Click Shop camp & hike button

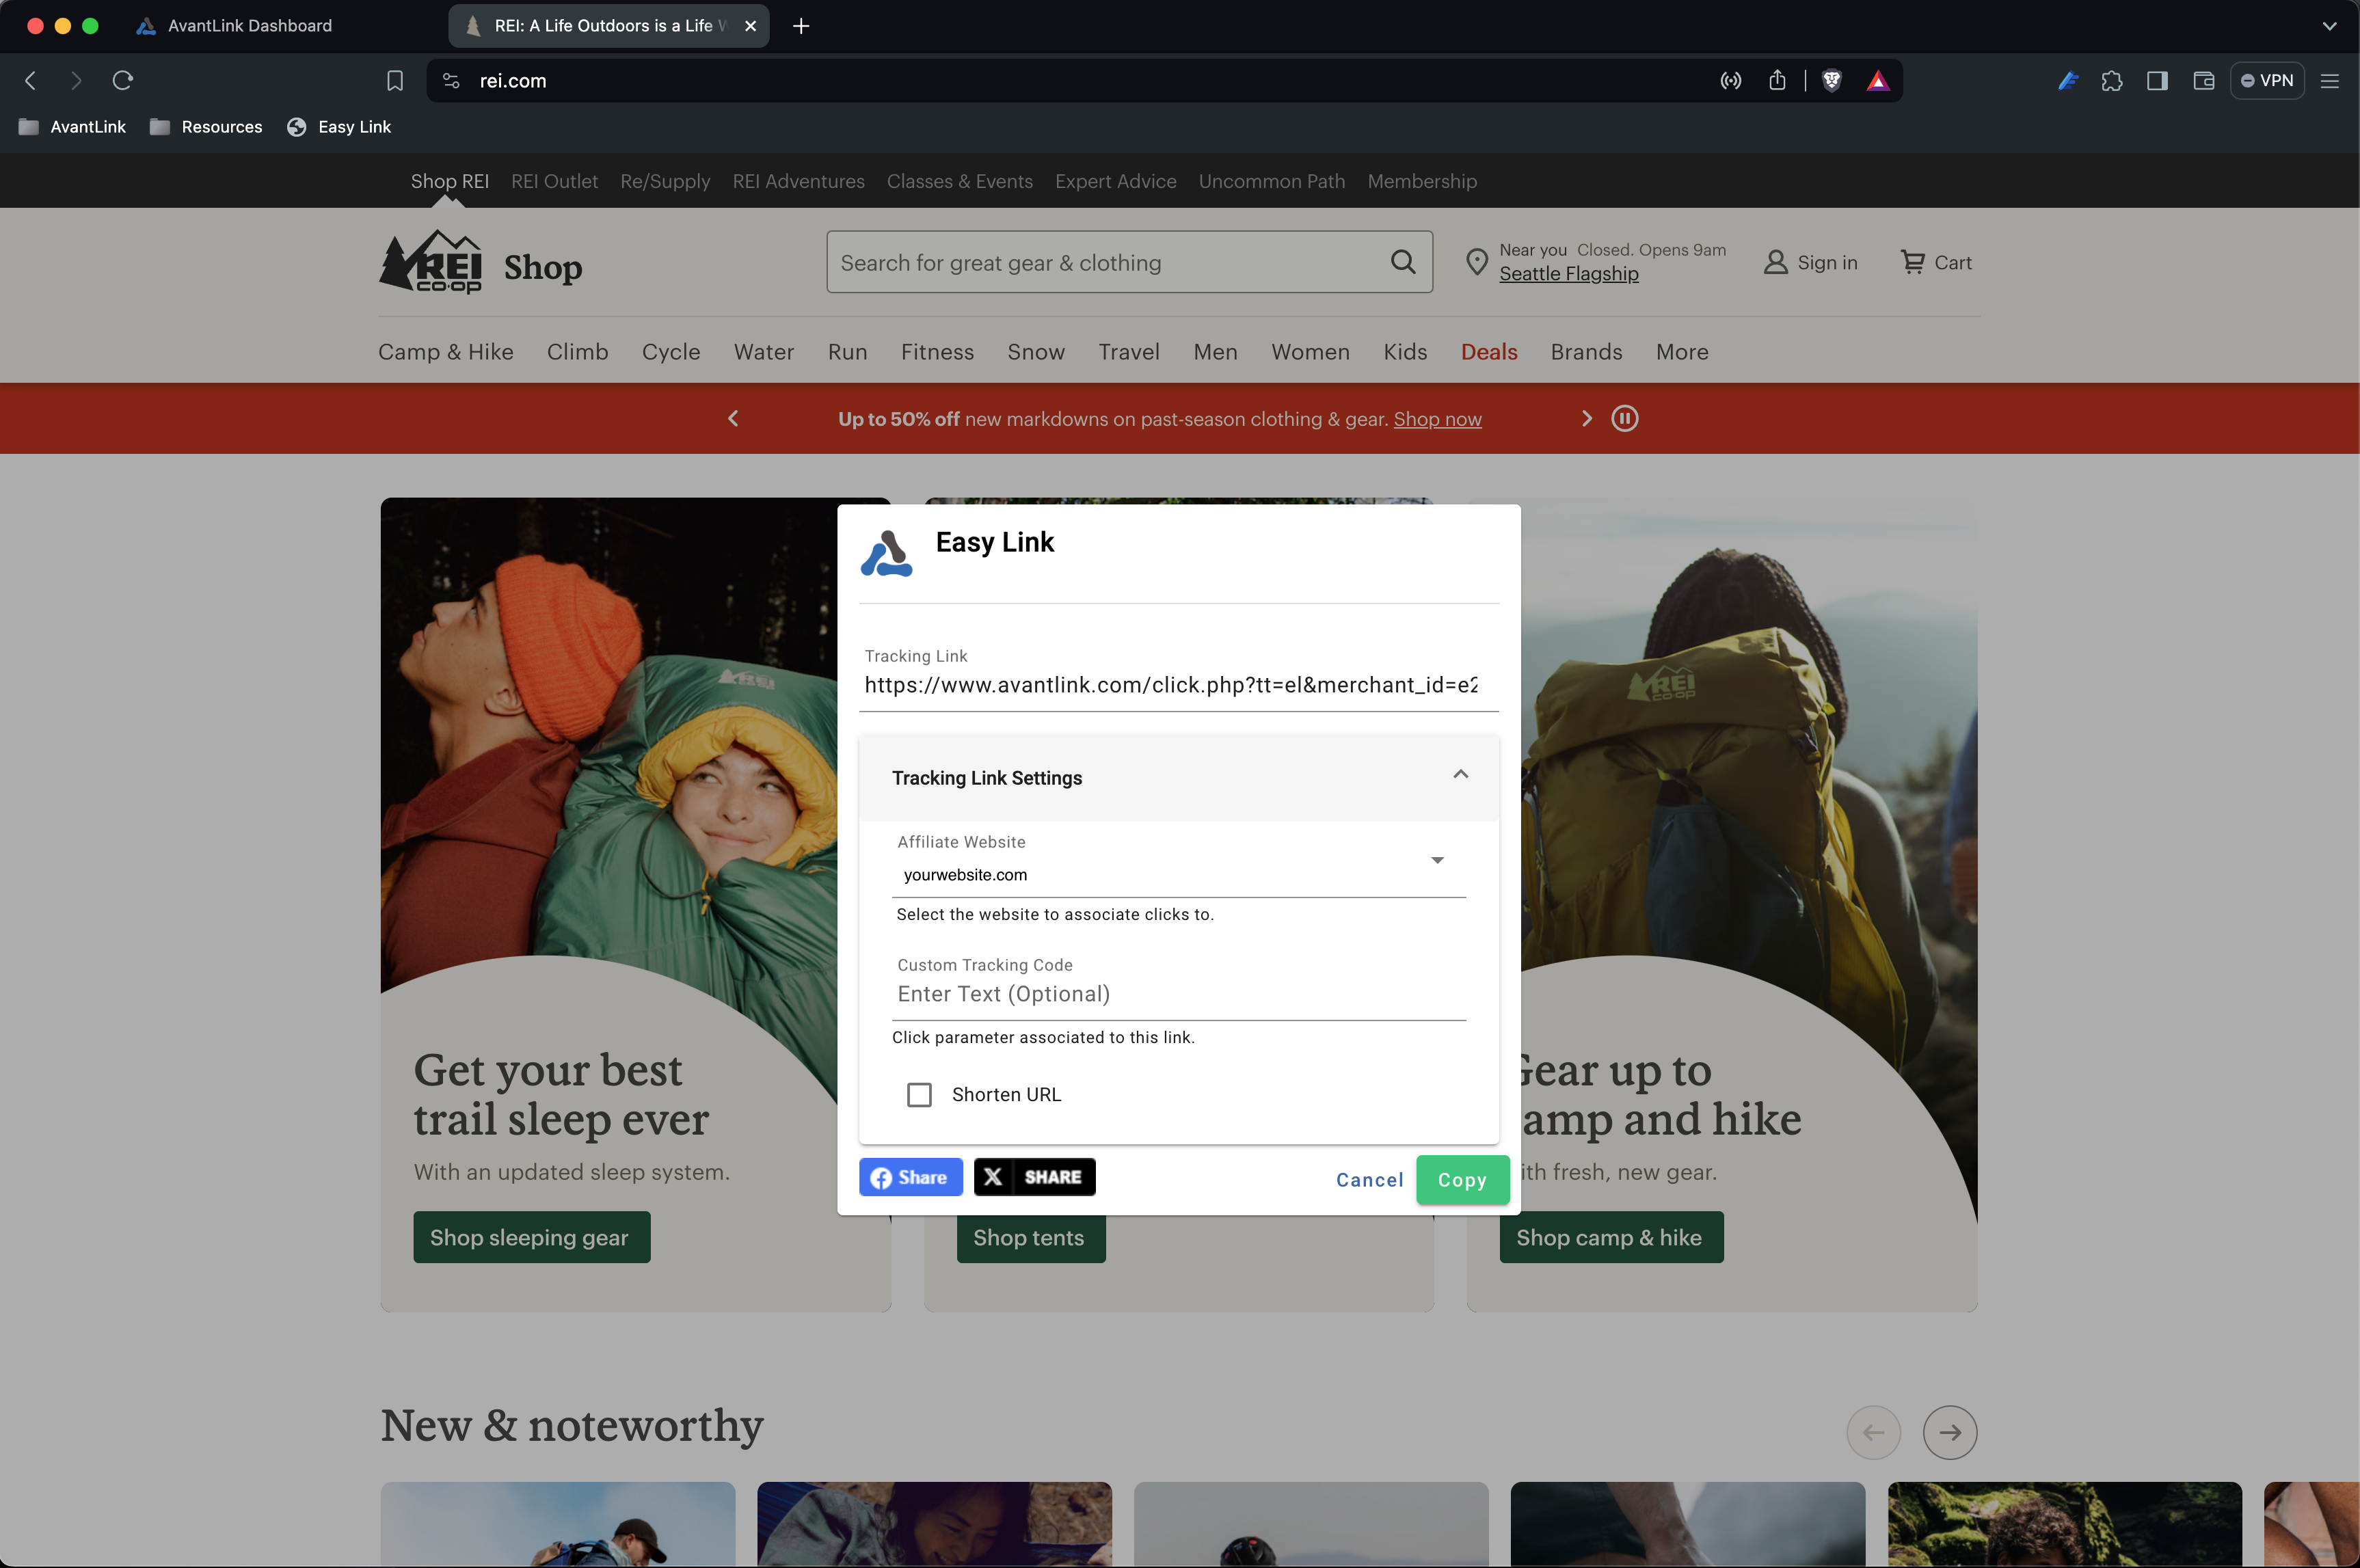pos(1611,1237)
